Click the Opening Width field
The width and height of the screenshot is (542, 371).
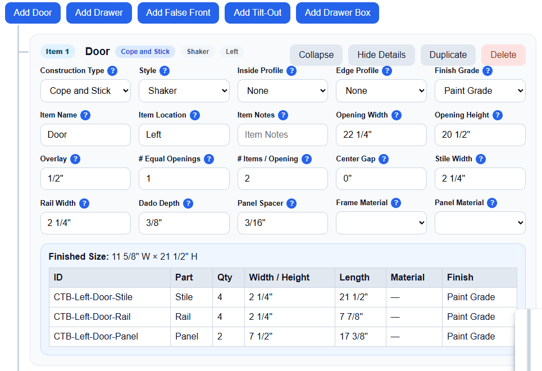click(381, 134)
